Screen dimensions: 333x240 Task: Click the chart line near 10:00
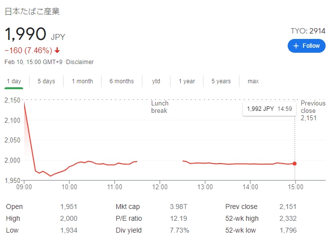click(69, 167)
